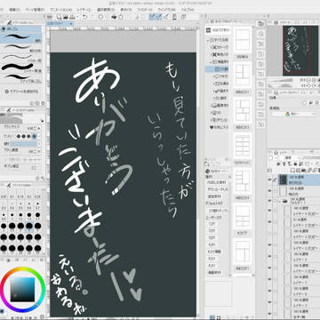320x320 pixels.
Task: Pick a shade in the color square
Action: (x=23, y=289)
